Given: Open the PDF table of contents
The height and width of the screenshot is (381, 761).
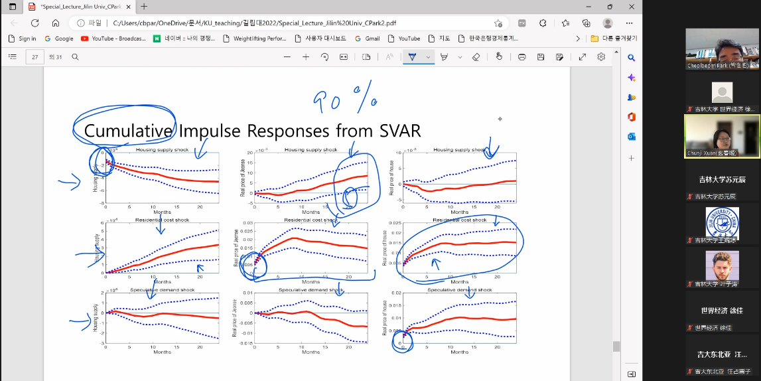Looking at the screenshot, I should point(12,57).
